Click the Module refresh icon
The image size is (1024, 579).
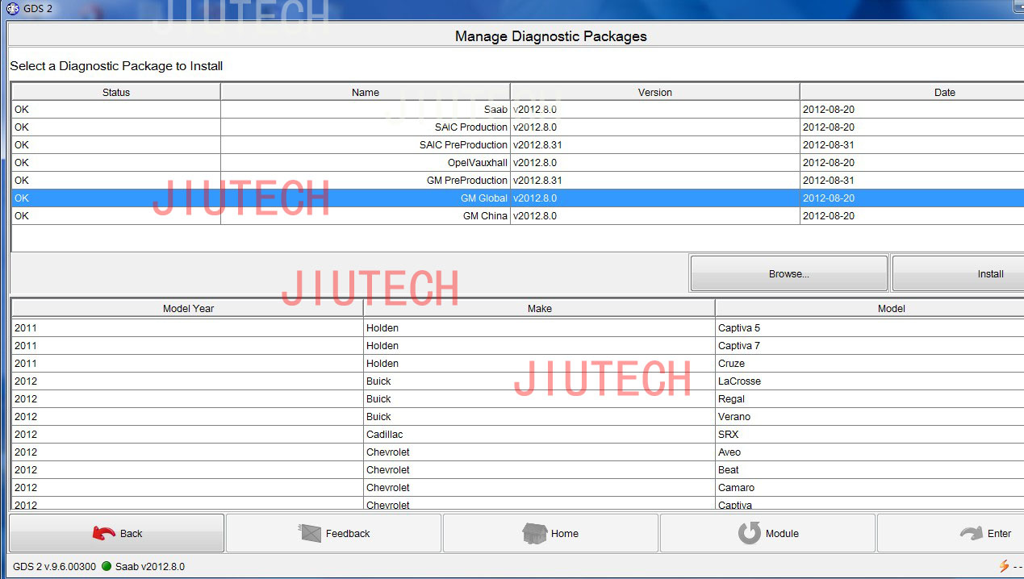750,533
